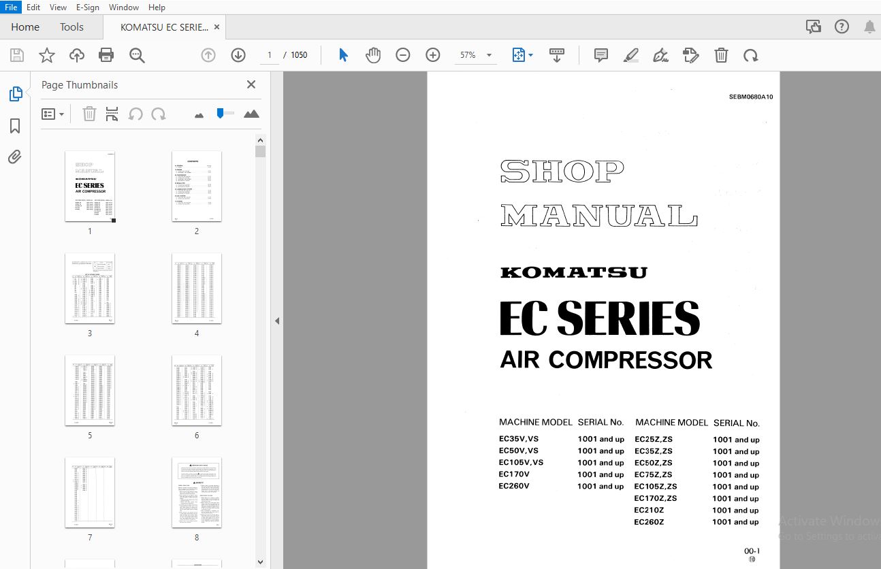Screen dimensions: 881x569
Task: Print the document using the printer icon
Action: (x=106, y=56)
